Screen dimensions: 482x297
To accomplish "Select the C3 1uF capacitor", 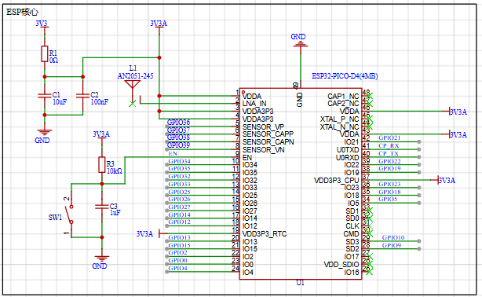I will click(x=102, y=207).
